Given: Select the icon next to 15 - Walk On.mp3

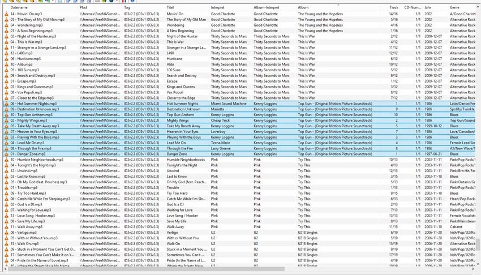Looking at the screenshot, I should point(6,244).
